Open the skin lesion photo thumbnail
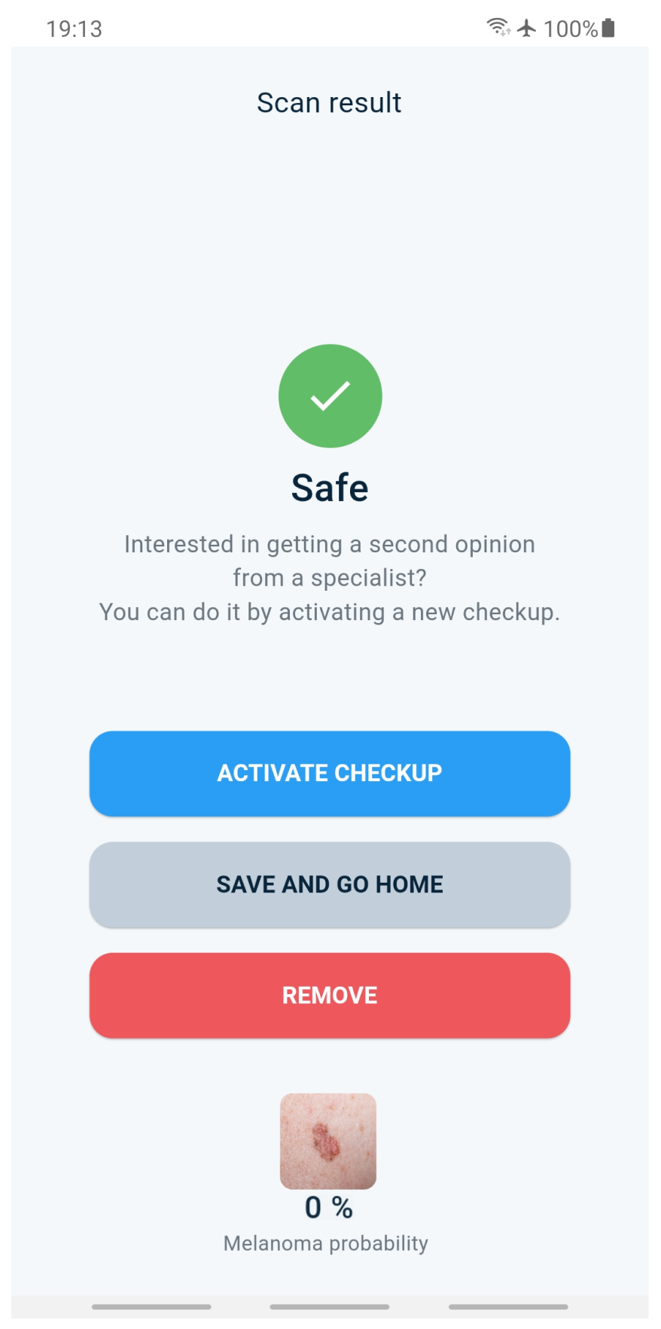 click(x=328, y=1140)
